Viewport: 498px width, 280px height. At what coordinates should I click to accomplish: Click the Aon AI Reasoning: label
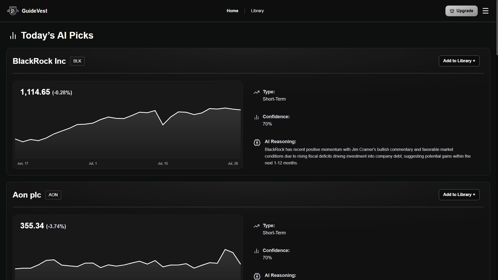click(x=280, y=276)
